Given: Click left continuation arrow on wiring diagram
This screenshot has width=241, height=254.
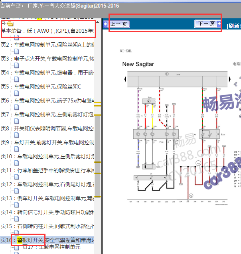Looking at the screenshot, I should pyautogui.click(x=125, y=79).
